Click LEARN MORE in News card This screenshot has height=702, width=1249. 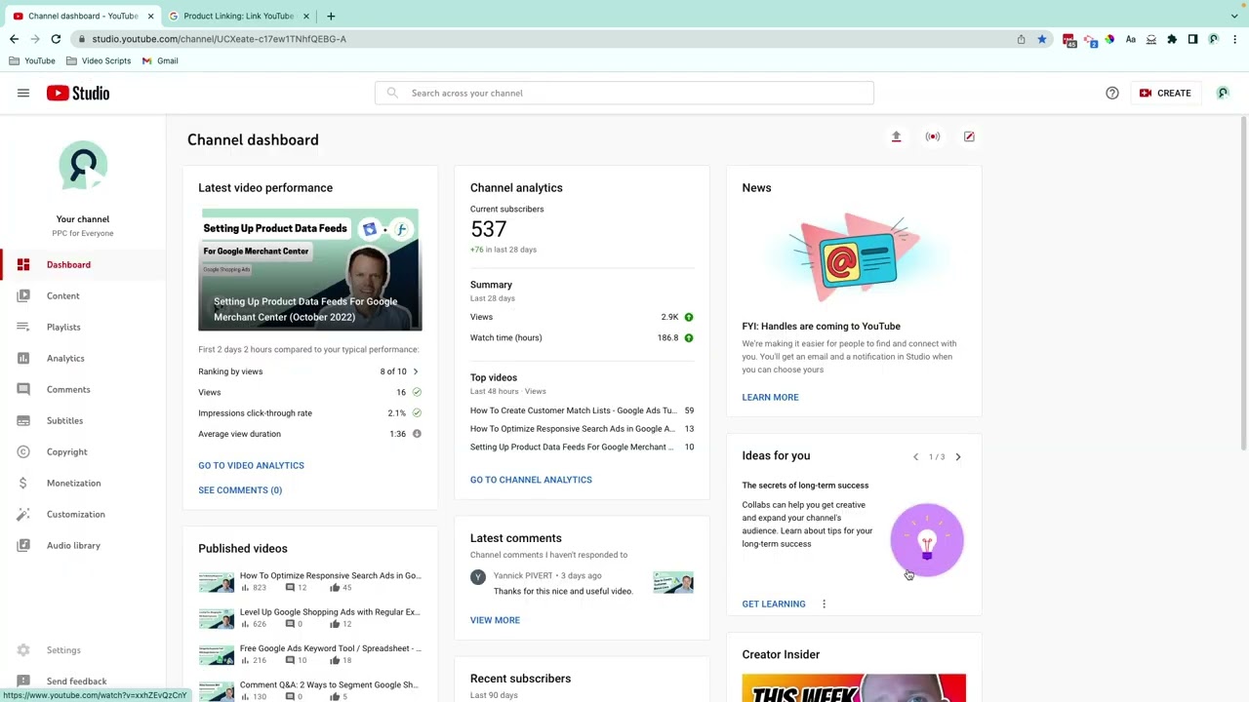click(770, 397)
